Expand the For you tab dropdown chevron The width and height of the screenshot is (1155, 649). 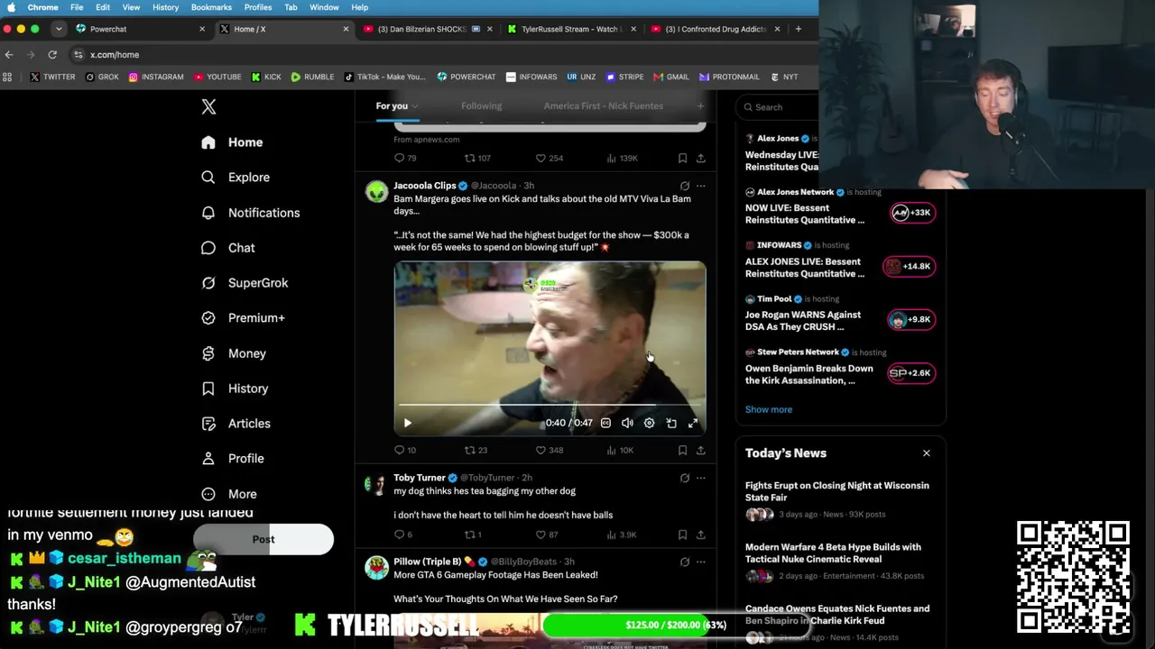[415, 106]
